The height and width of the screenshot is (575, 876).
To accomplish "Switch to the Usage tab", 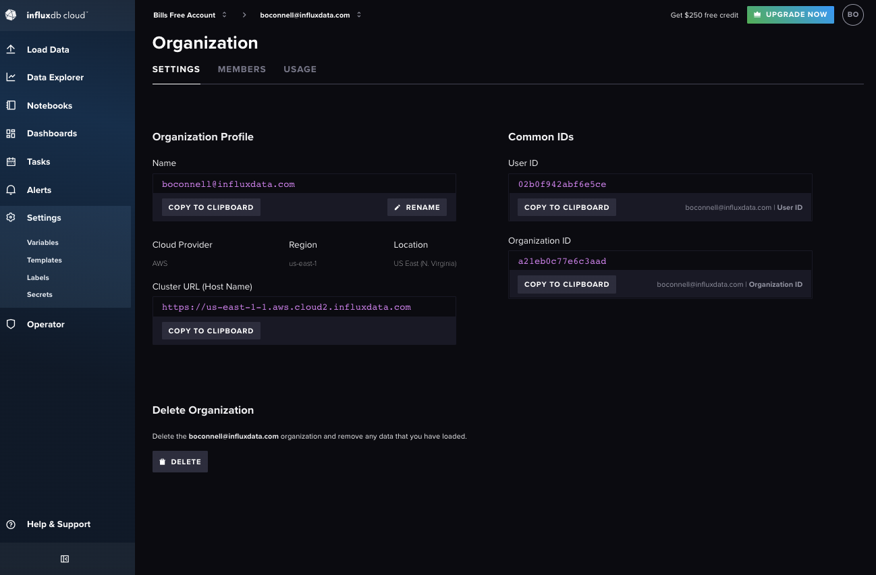I will coord(300,69).
